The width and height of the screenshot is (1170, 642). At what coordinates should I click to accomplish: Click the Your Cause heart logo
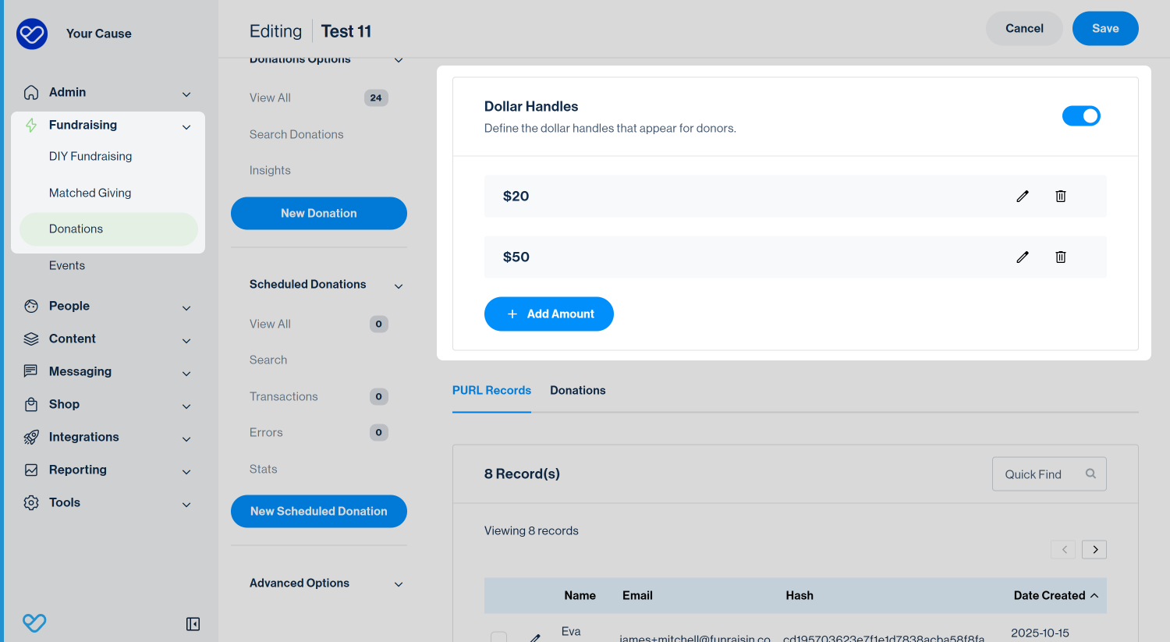tap(32, 34)
